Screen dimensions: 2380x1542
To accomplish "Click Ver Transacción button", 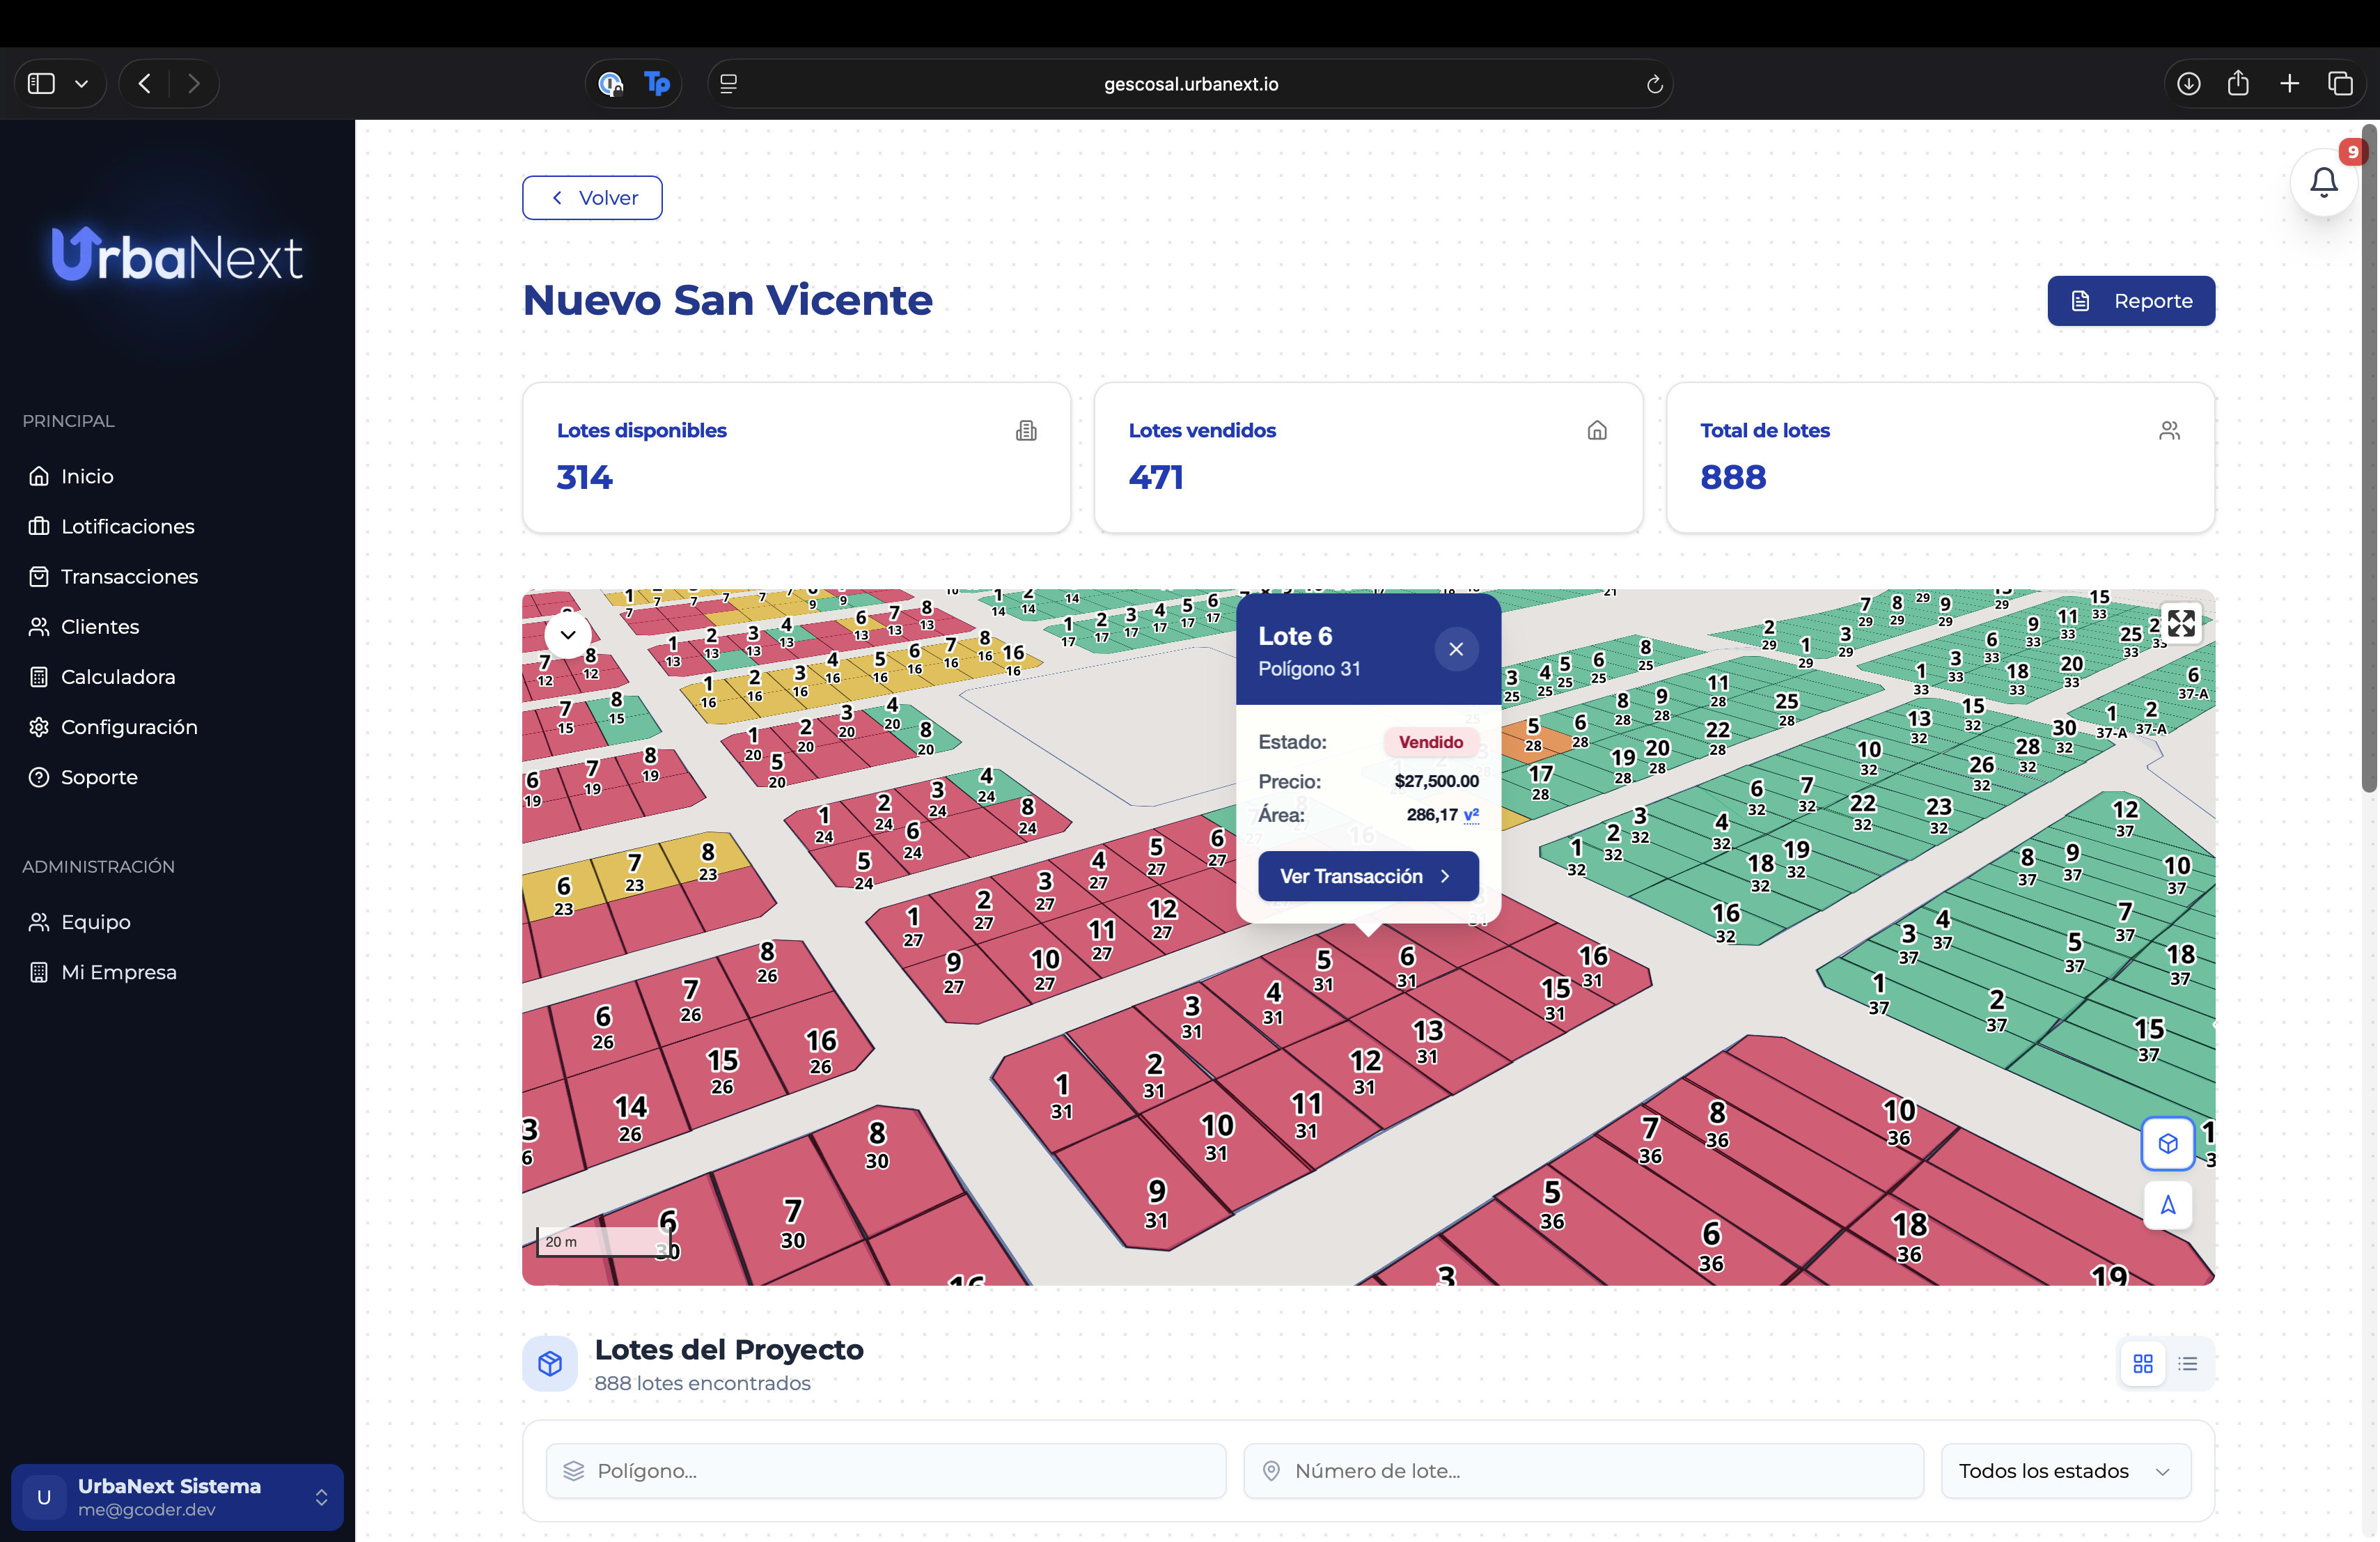I will pyautogui.click(x=1368, y=876).
